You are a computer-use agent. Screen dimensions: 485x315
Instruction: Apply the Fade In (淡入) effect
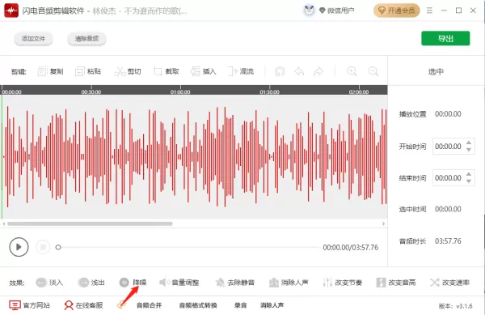[49, 283]
